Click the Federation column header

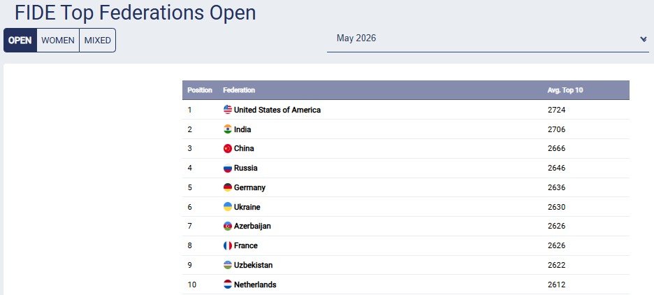[239, 90]
